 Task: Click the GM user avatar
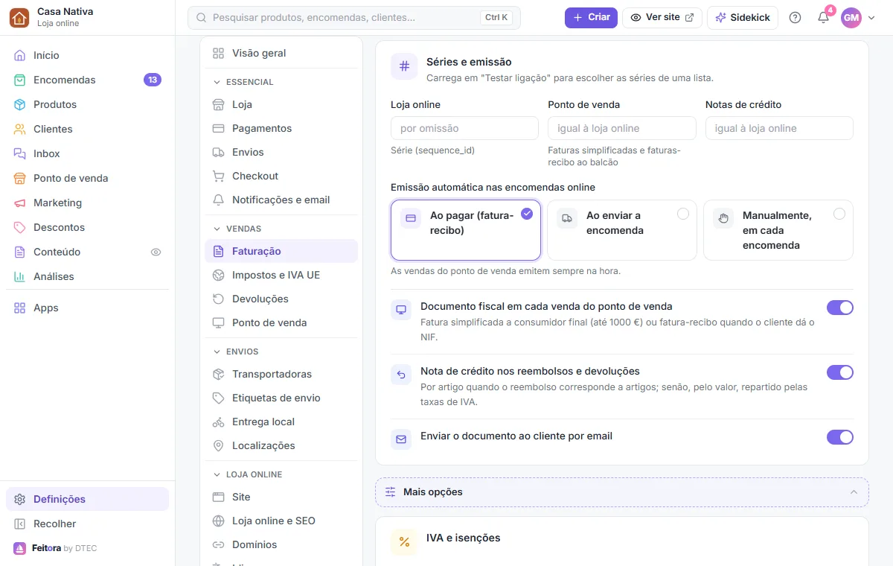[851, 17]
